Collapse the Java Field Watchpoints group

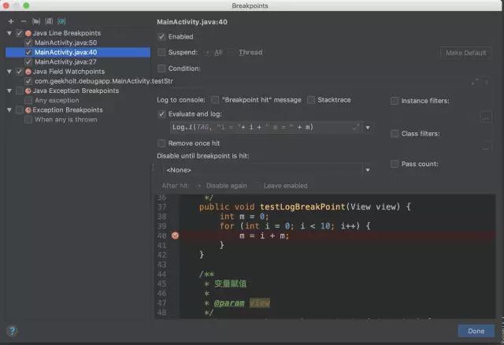pyautogui.click(x=9, y=72)
